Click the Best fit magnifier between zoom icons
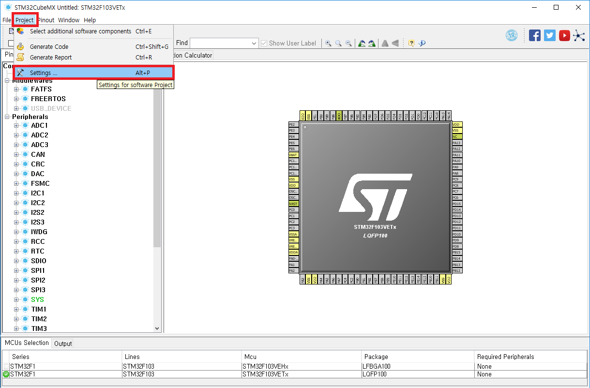 [x=338, y=43]
